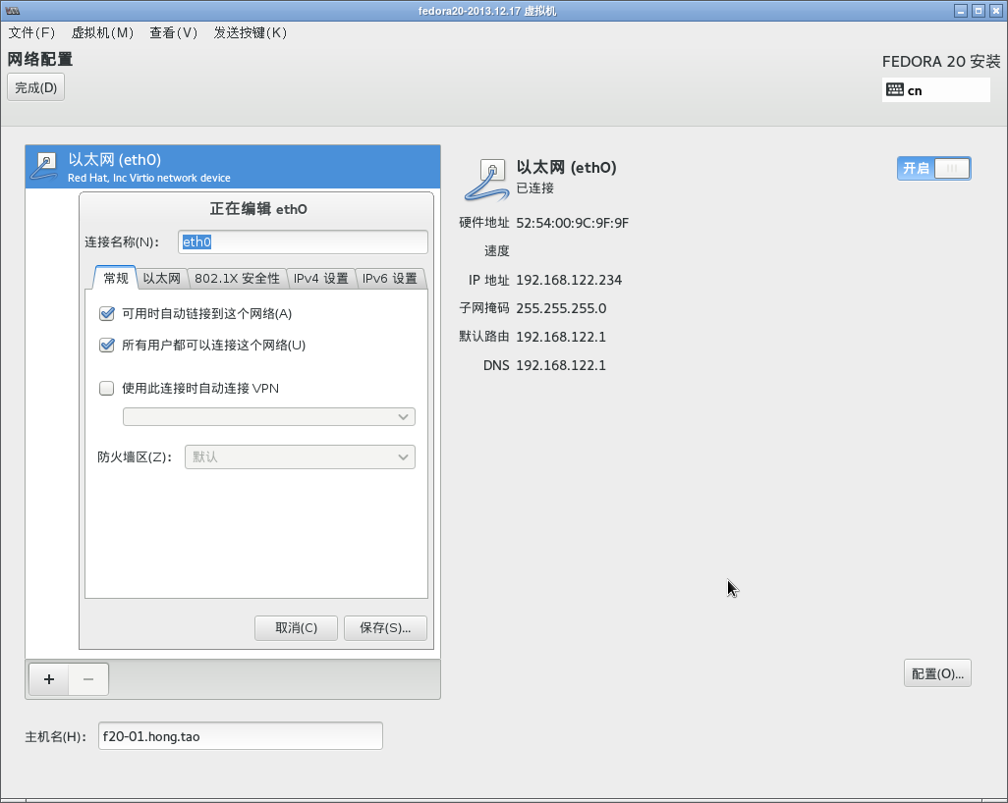Switch to the 常规 tab
The image size is (1008, 803).
click(116, 278)
